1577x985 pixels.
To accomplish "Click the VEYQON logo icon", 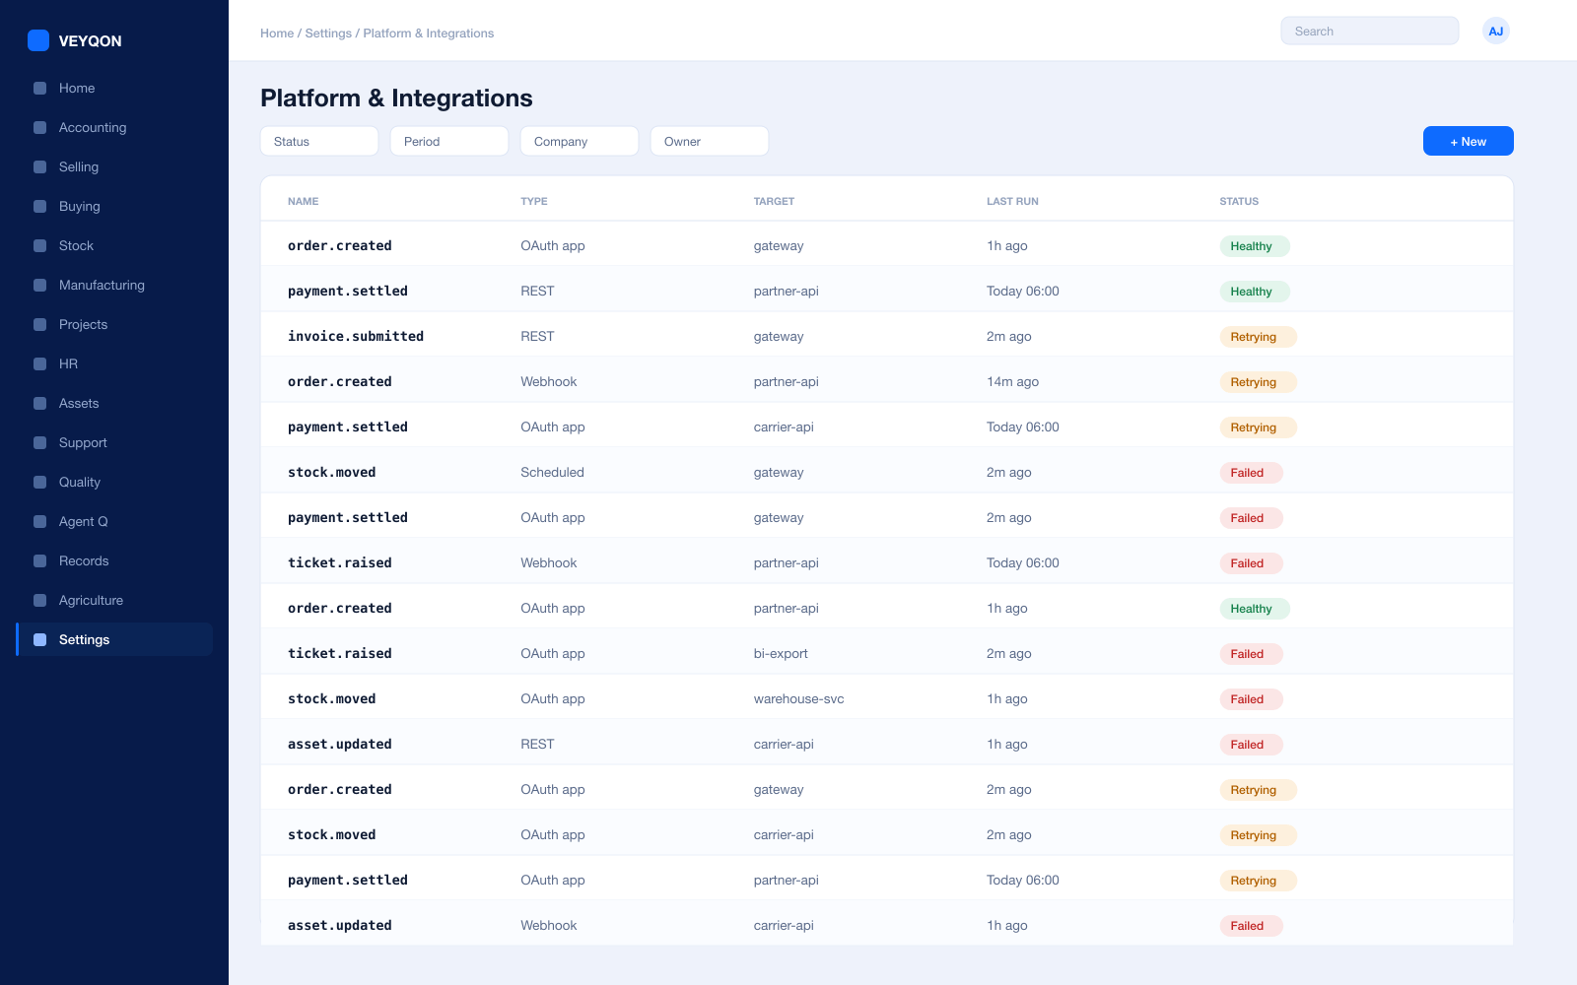I will [38, 40].
